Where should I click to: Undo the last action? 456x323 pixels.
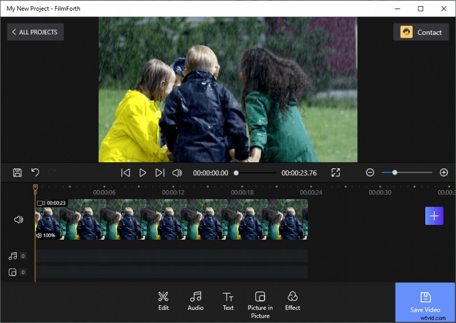(35, 172)
